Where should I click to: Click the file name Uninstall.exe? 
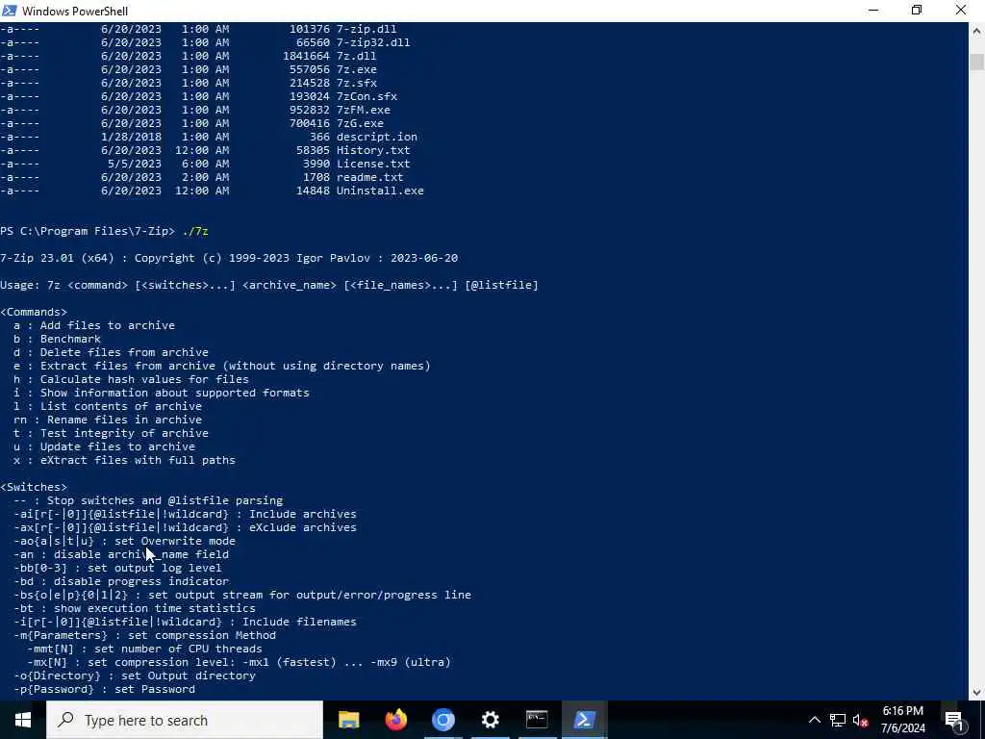pyautogui.click(x=380, y=191)
